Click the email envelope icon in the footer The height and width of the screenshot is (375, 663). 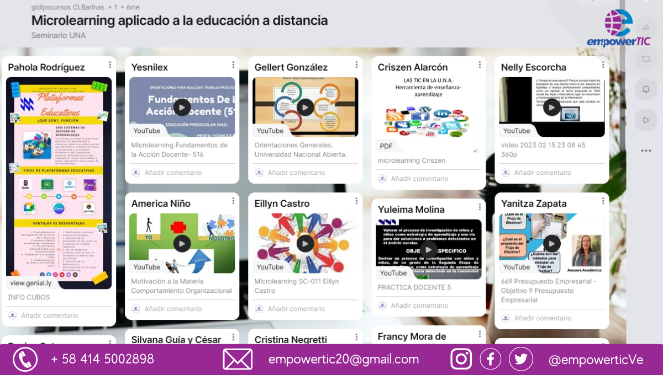pyautogui.click(x=238, y=358)
